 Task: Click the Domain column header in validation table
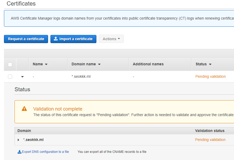[x=24, y=131]
